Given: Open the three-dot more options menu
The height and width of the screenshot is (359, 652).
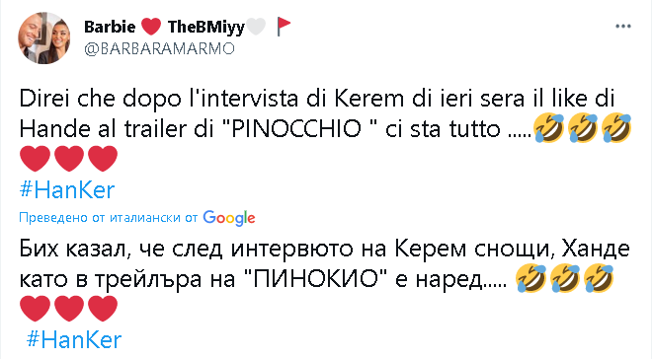Looking at the screenshot, I should pyautogui.click(x=623, y=27).
